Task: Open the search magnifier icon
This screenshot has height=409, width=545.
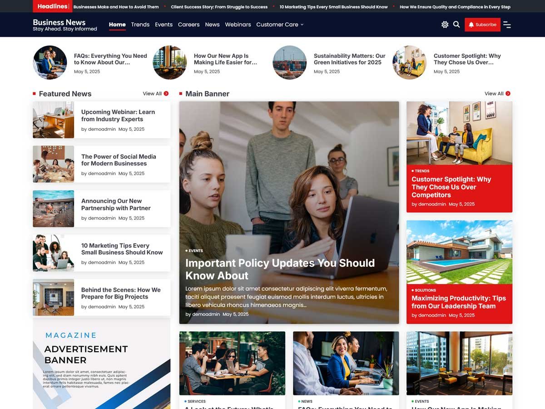Action: (x=456, y=25)
